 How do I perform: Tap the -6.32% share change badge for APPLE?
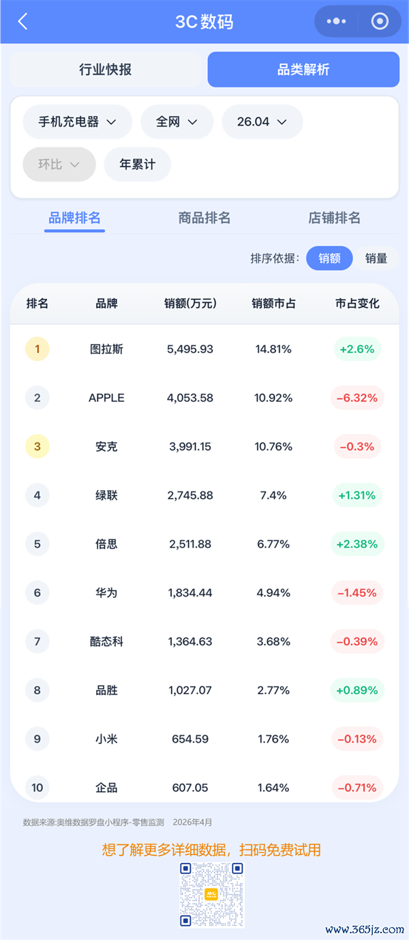click(x=357, y=398)
